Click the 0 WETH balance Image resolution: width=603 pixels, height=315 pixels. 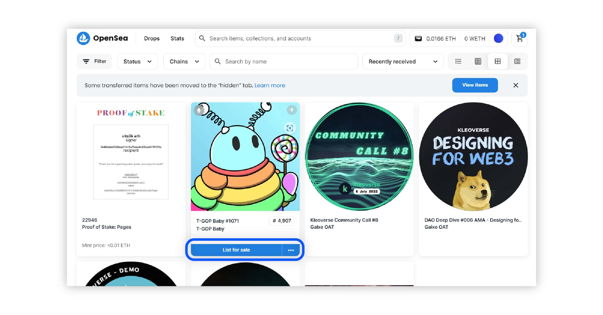click(475, 39)
